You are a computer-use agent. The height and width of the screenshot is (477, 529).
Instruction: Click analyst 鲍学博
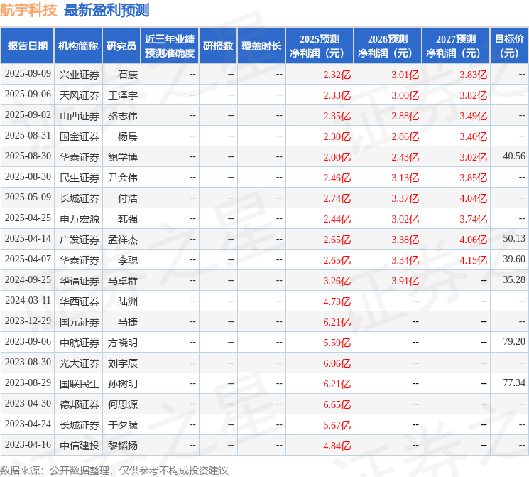point(123,157)
